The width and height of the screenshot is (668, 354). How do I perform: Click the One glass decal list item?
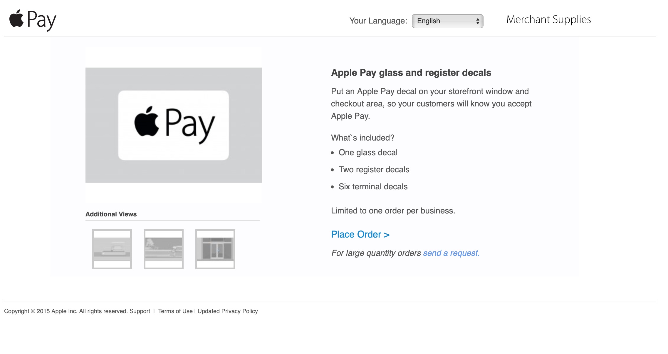coord(368,152)
